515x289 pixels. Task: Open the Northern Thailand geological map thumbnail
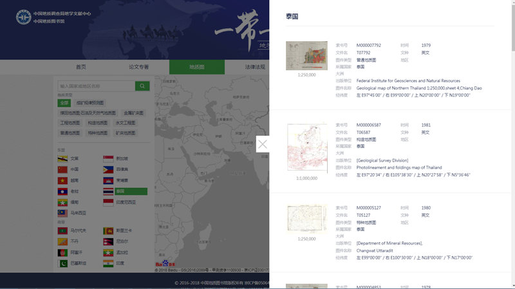coord(306,56)
